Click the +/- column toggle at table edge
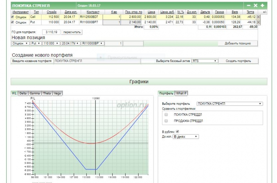277x183 pixels. (x=265, y=12)
